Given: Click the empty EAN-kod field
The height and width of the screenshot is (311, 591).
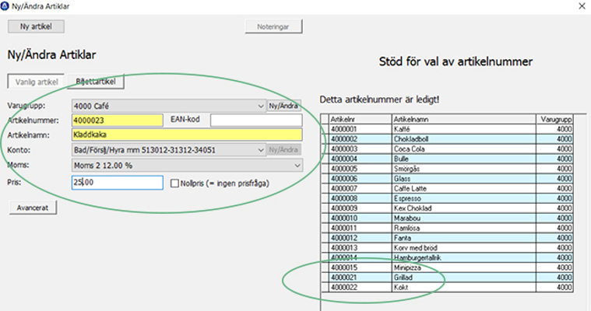Looking at the screenshot, I should pyautogui.click(x=256, y=120).
